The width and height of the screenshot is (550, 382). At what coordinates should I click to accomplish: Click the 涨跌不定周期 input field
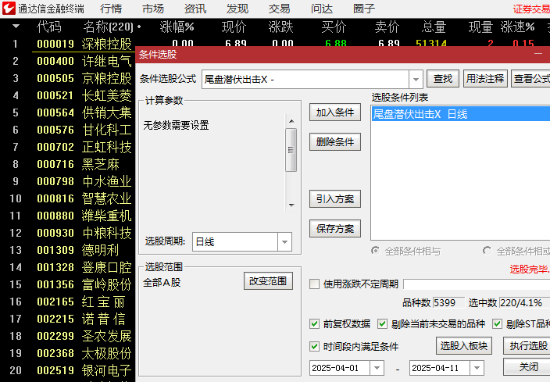(x=477, y=284)
